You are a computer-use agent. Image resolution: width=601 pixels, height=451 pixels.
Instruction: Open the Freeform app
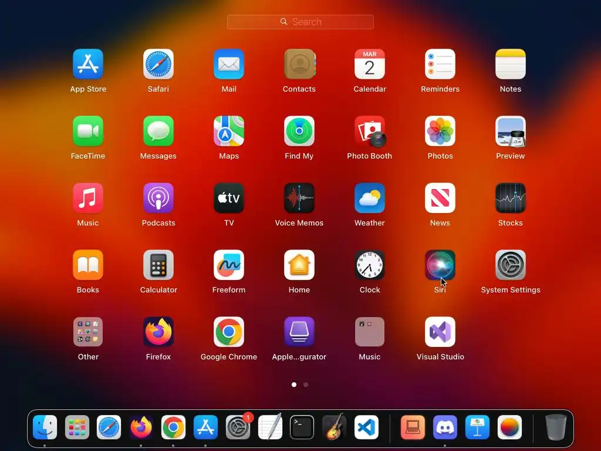click(x=229, y=265)
